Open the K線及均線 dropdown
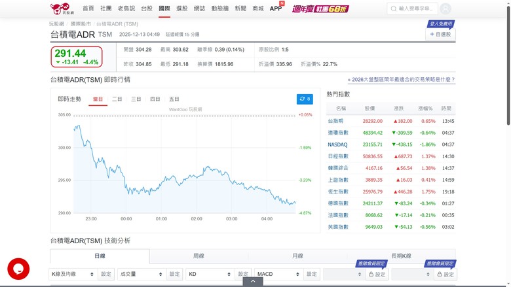The height and width of the screenshot is (287, 511). point(73,275)
